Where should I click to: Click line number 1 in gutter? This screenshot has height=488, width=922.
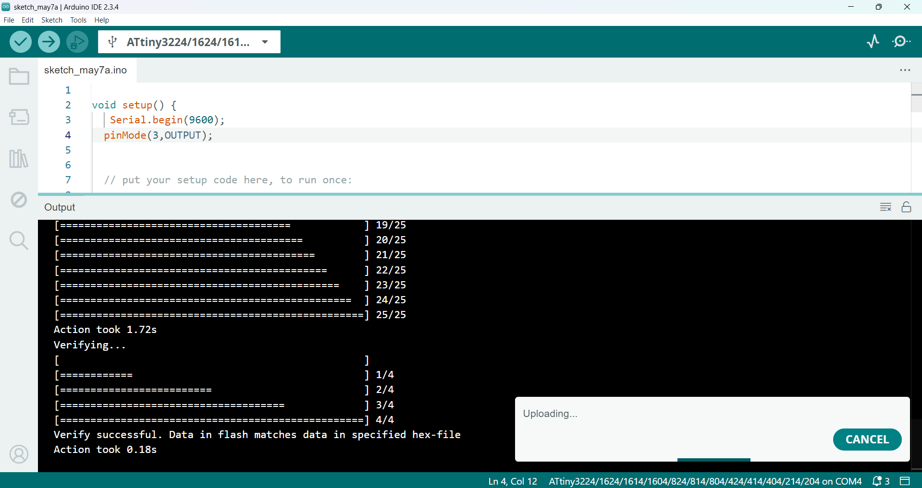68,90
